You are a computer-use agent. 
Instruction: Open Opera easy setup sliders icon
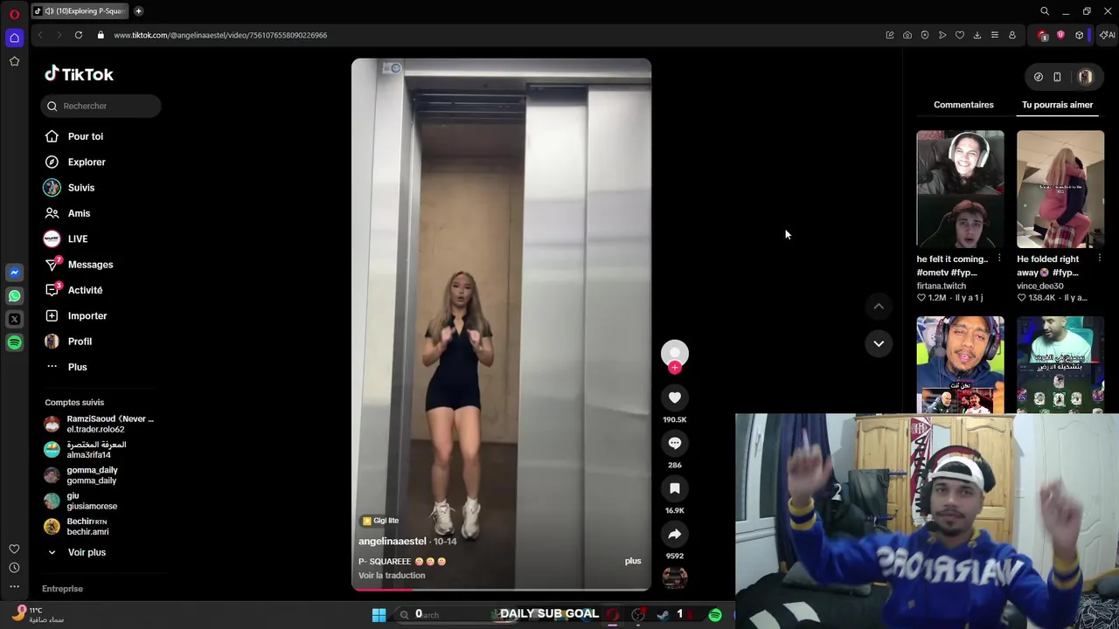(x=995, y=35)
